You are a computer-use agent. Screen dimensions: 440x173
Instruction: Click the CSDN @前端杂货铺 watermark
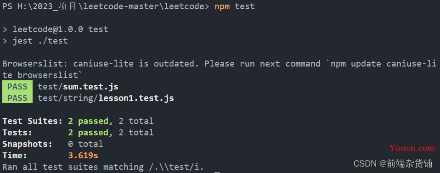pos(393,164)
